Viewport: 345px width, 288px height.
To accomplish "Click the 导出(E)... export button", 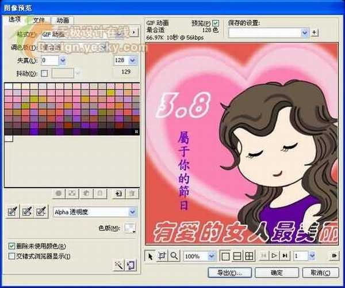I will pos(229,273).
